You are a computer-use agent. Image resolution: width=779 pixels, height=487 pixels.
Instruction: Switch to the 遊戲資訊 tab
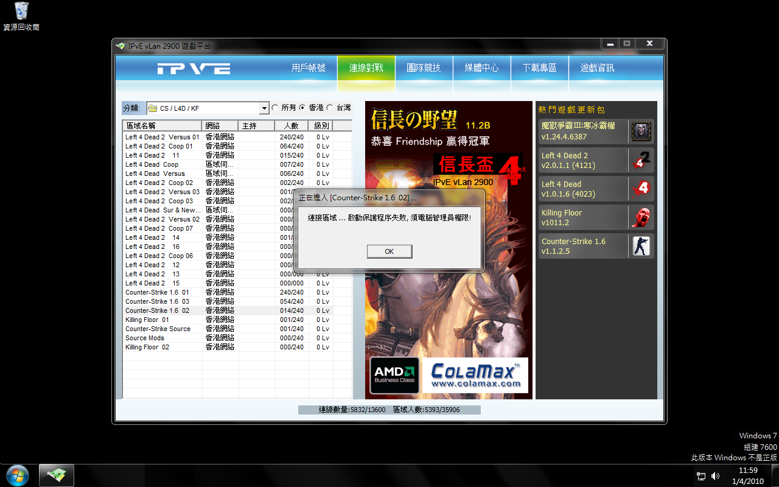pyautogui.click(x=597, y=68)
